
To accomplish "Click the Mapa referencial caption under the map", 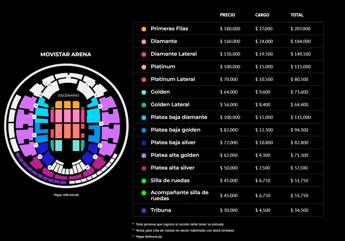I will coord(66,195).
